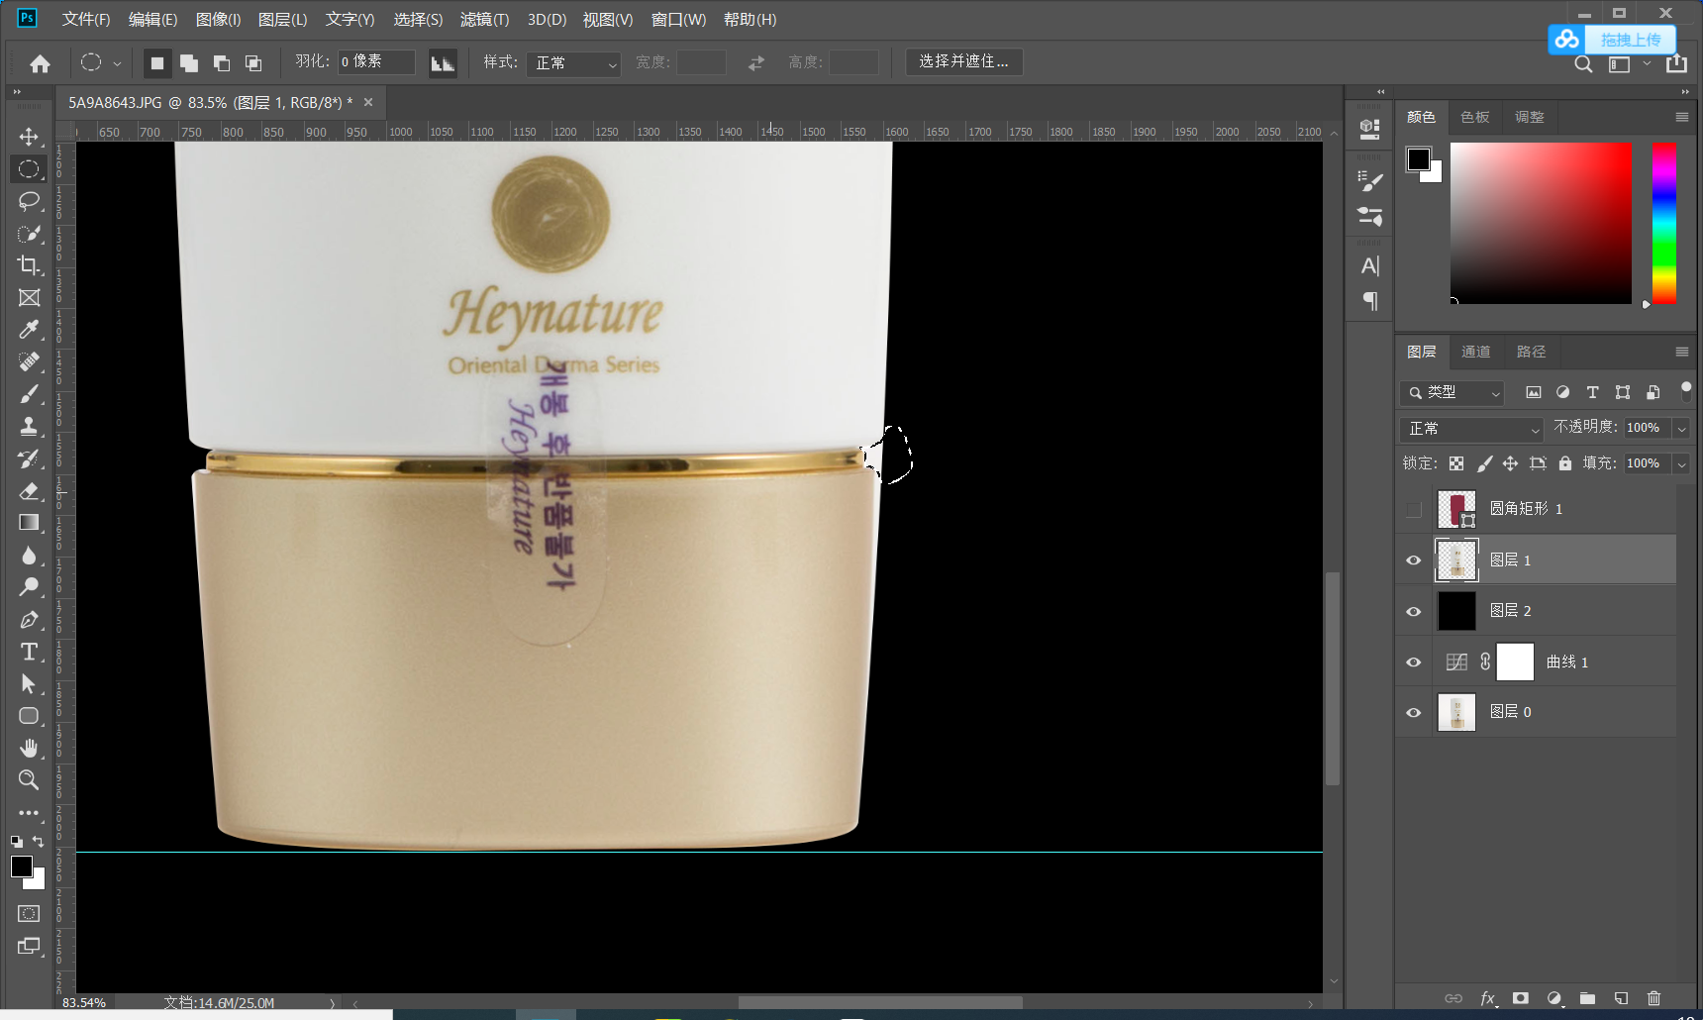
Task: Select the Eraser tool
Action: coord(29,491)
